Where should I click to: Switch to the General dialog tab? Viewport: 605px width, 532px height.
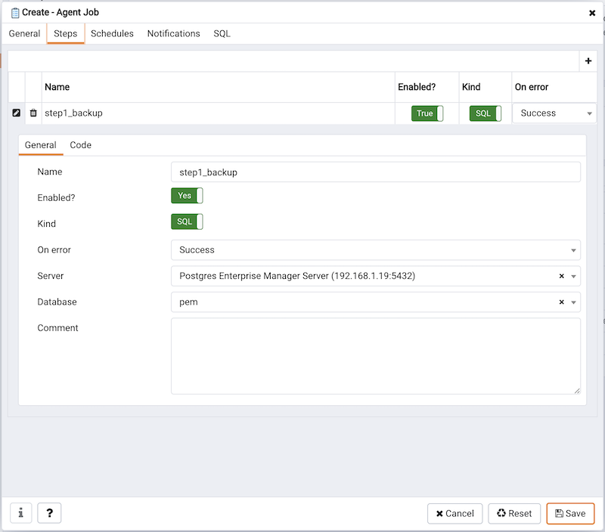pos(24,33)
